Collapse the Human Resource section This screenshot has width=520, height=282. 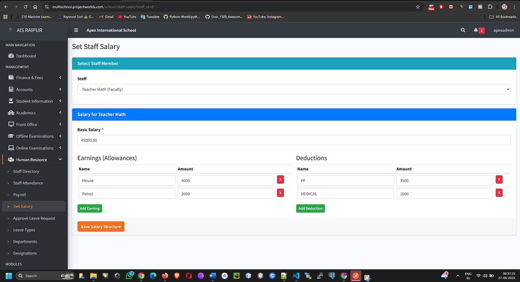pos(34,160)
